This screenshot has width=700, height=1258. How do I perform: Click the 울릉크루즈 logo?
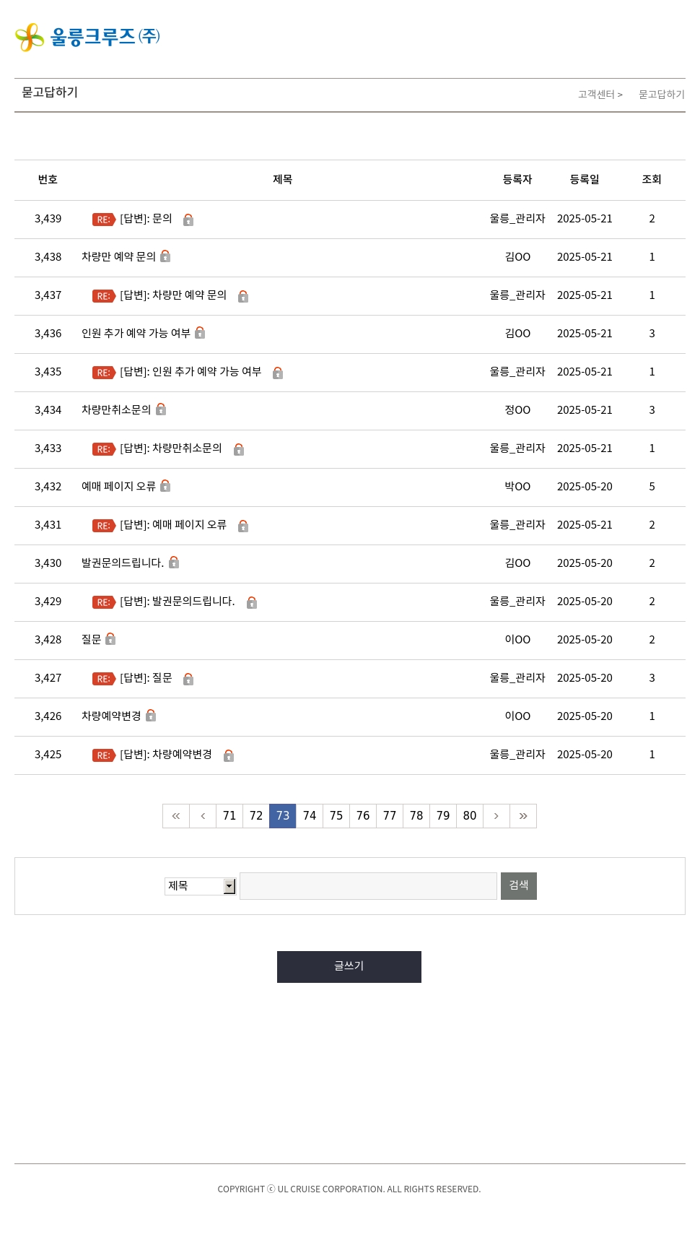(87, 37)
